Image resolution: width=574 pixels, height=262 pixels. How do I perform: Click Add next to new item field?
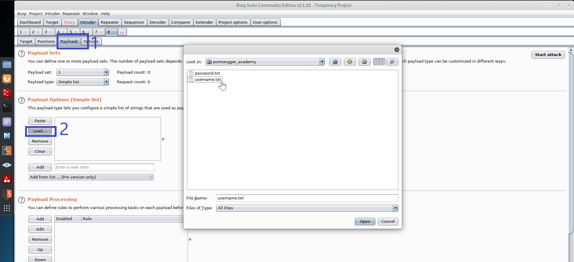coord(40,167)
